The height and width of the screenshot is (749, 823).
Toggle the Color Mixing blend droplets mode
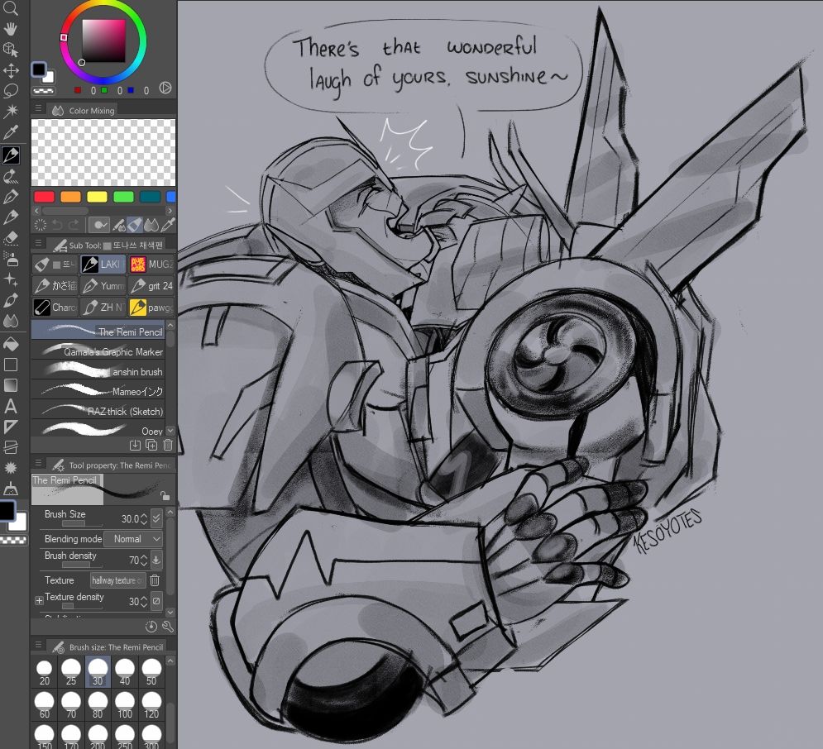pos(151,225)
